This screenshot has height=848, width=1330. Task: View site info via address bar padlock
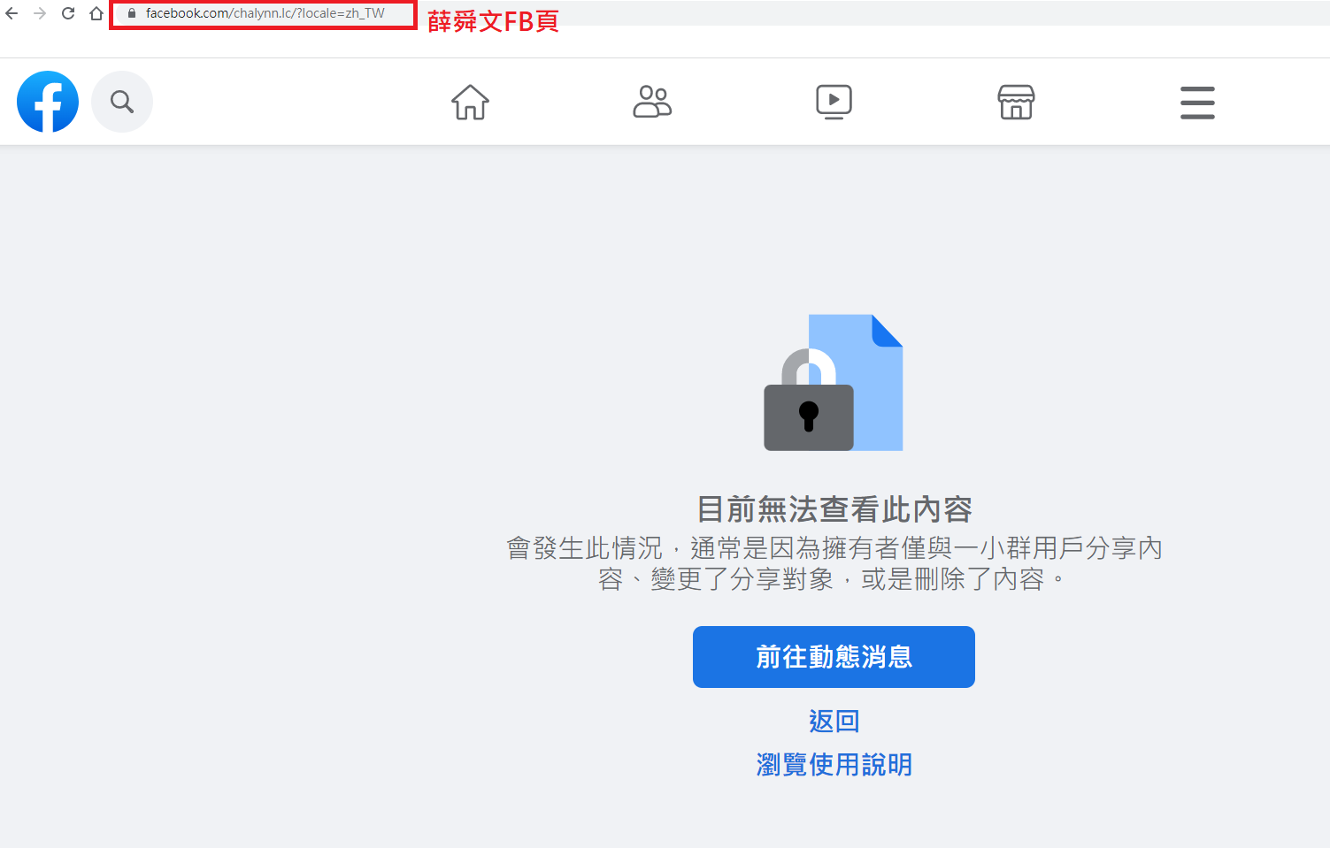pos(132,13)
